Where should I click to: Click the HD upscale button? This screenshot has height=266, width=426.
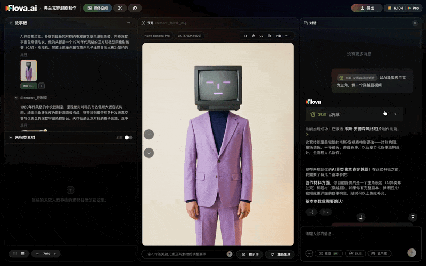pos(278,36)
